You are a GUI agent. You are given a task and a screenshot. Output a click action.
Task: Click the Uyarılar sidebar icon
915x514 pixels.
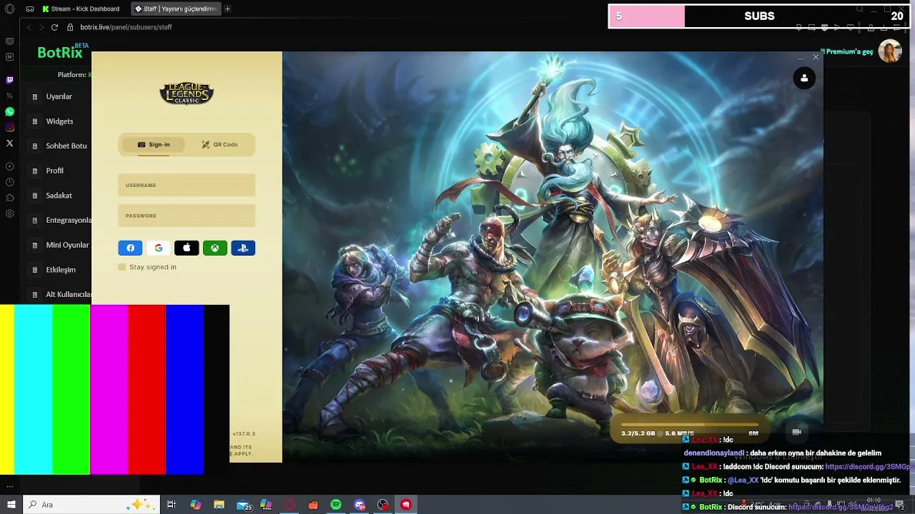34,96
